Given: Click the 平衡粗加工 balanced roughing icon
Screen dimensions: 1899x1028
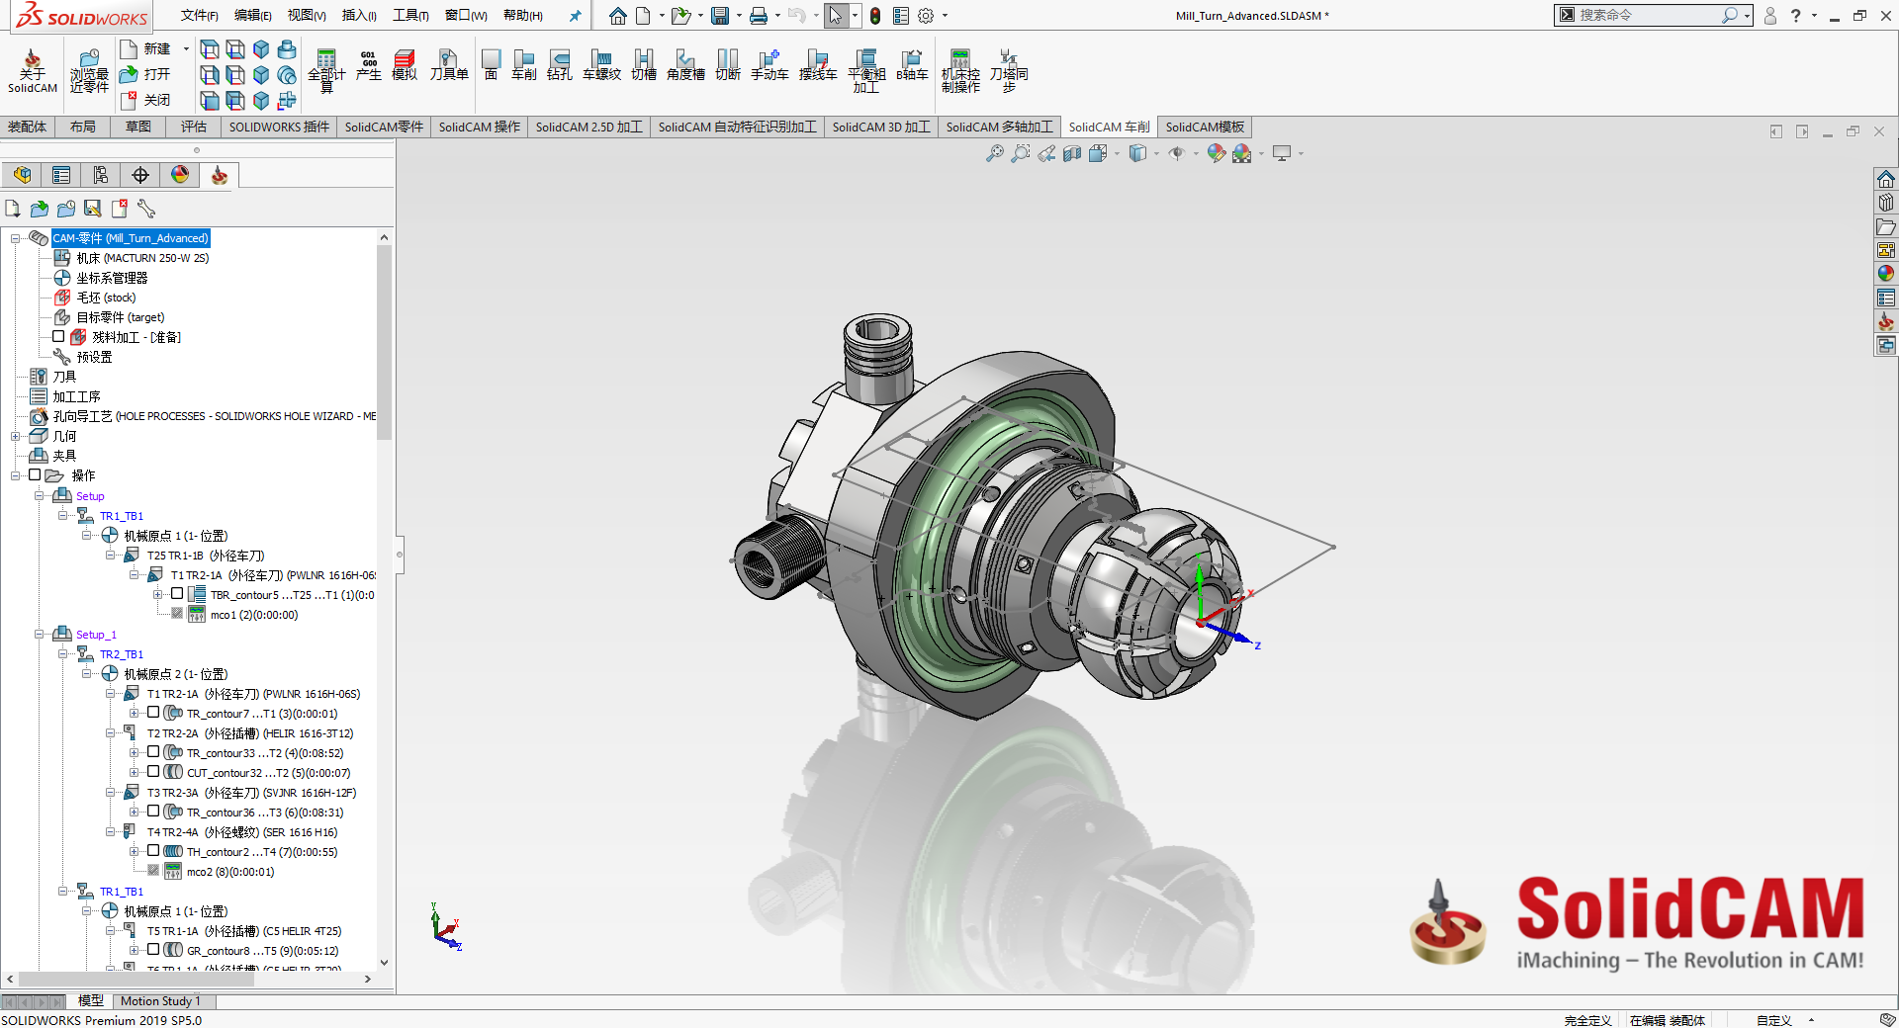Looking at the screenshot, I should click(x=866, y=71).
